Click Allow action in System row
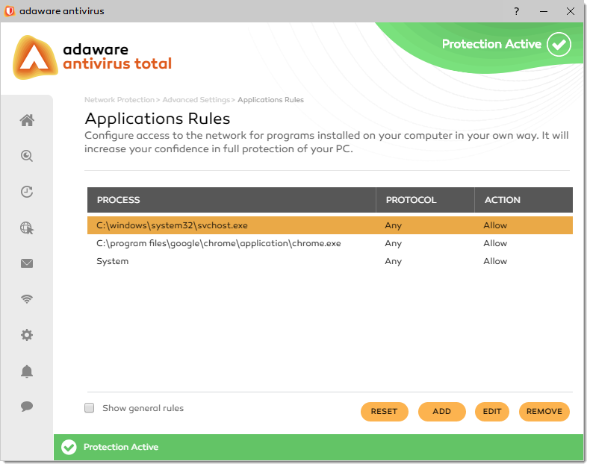590x467 pixels. tap(495, 261)
